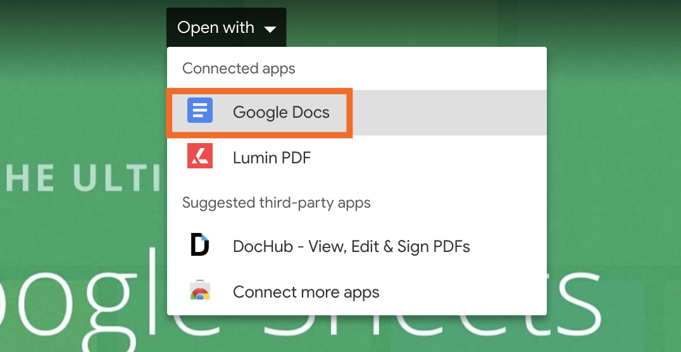Image resolution: width=681 pixels, height=352 pixels.
Task: Choose the Lumin PDF text label
Action: (x=272, y=157)
